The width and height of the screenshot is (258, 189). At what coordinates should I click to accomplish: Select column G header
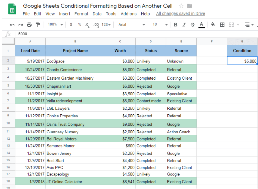242,42
